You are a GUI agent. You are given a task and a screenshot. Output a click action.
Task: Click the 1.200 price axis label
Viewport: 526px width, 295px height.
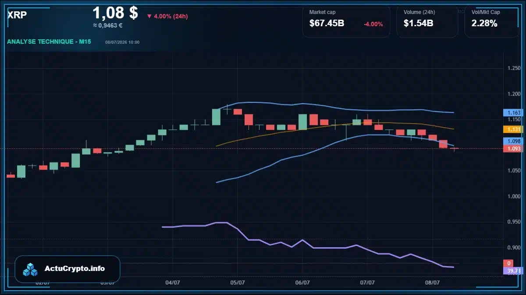[513, 94]
